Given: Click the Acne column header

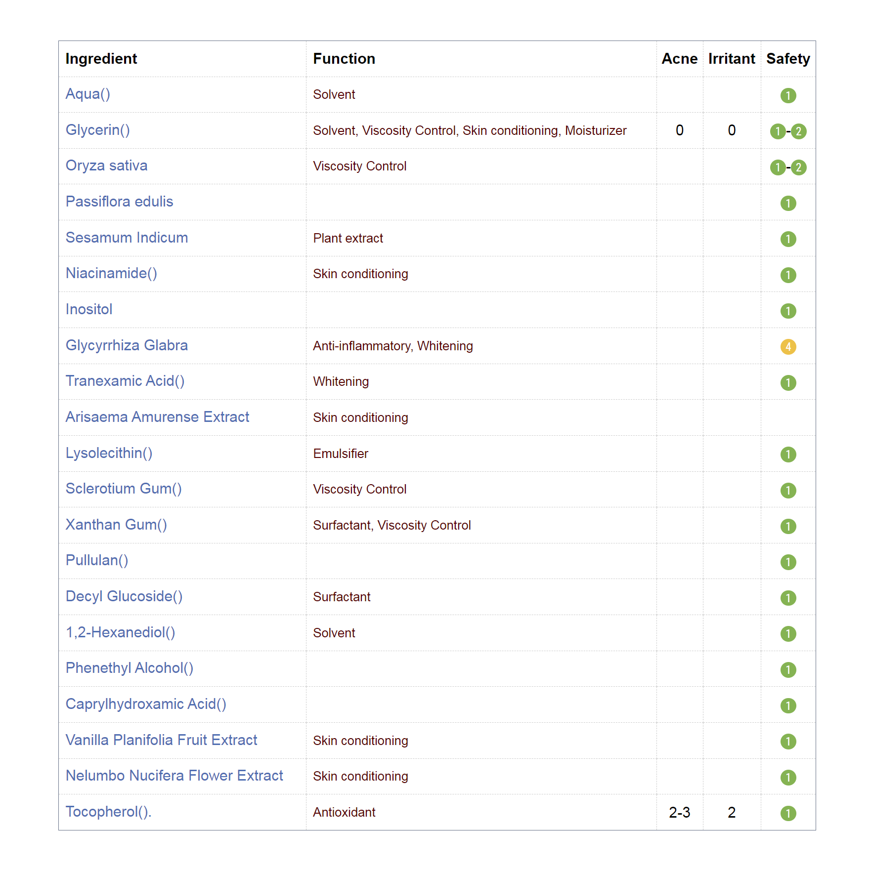Looking at the screenshot, I should point(680,59).
